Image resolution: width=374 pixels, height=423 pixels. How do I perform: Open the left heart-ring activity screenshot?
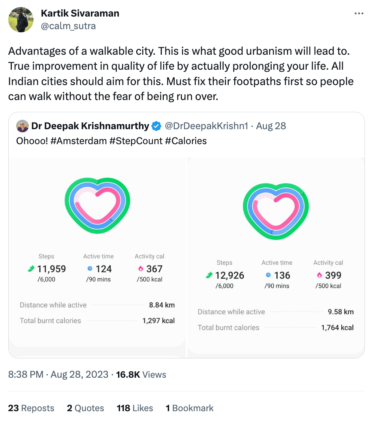coord(97,258)
